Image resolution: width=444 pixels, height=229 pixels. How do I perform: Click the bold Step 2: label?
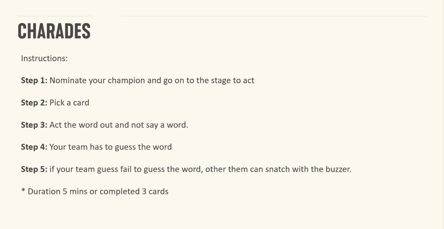point(34,103)
